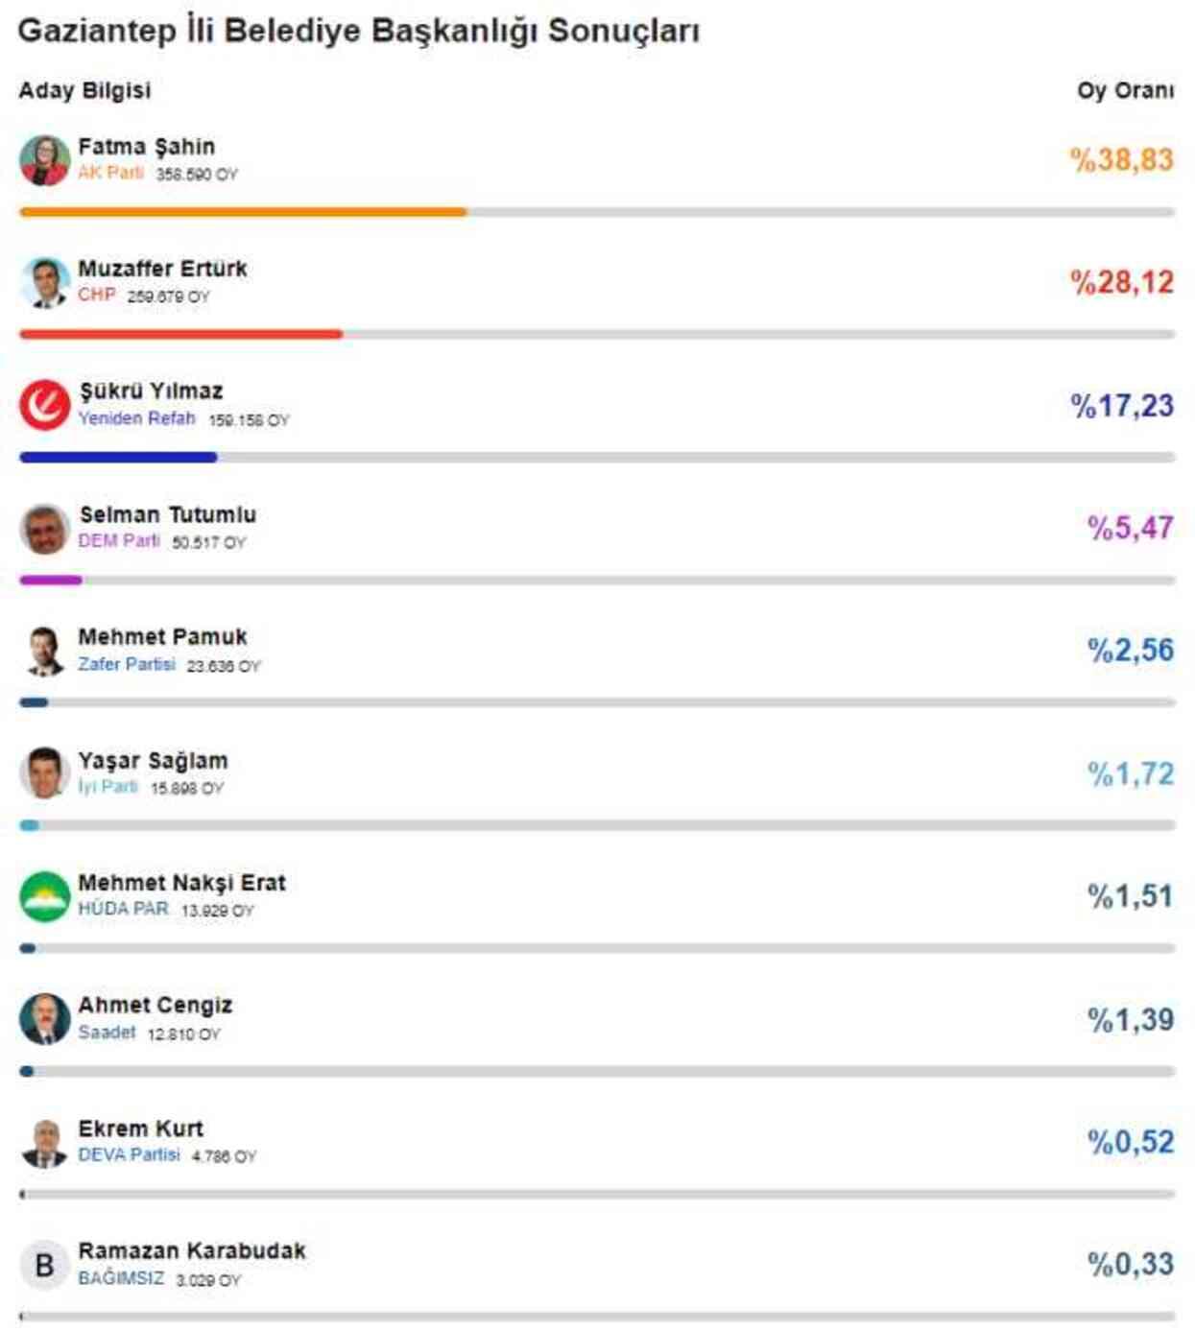Image resolution: width=1195 pixels, height=1331 pixels.
Task: Click the independent candidate 'B' avatar
Action: [x=44, y=1265]
